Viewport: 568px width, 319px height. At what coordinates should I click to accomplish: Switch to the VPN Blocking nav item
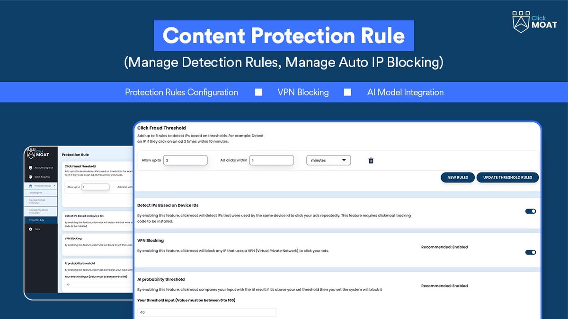tap(302, 92)
